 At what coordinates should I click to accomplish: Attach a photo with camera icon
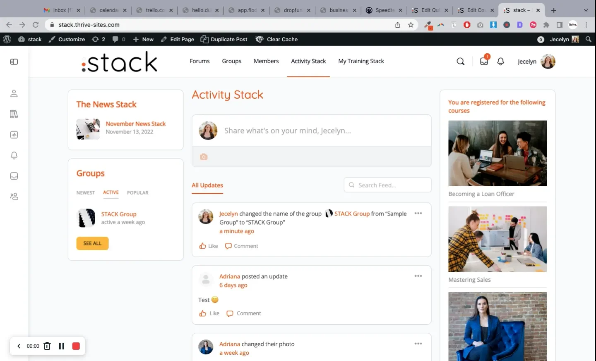[204, 157]
